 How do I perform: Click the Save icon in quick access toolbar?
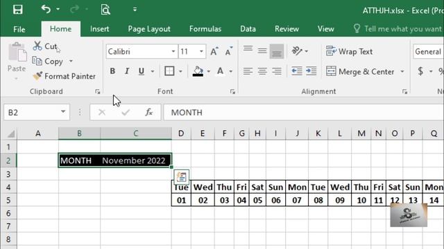coord(17,9)
